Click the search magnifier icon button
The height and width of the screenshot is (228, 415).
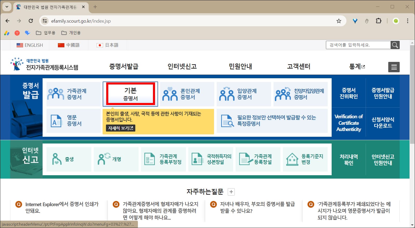(395, 45)
